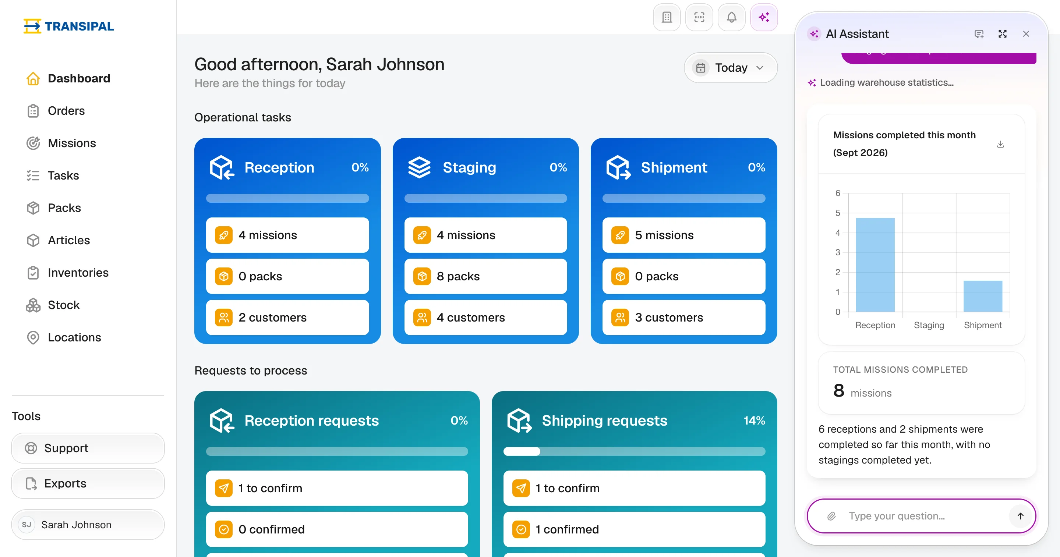Click the Inventories clipboard icon
The height and width of the screenshot is (557, 1060).
[x=33, y=273]
